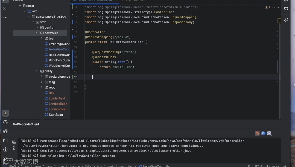295x167 pixels.
Task: Select HelloViewCont class in tree
Action: click(59, 49)
